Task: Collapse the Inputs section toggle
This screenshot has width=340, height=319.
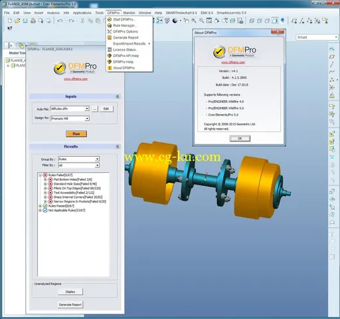Action: [x=118, y=96]
